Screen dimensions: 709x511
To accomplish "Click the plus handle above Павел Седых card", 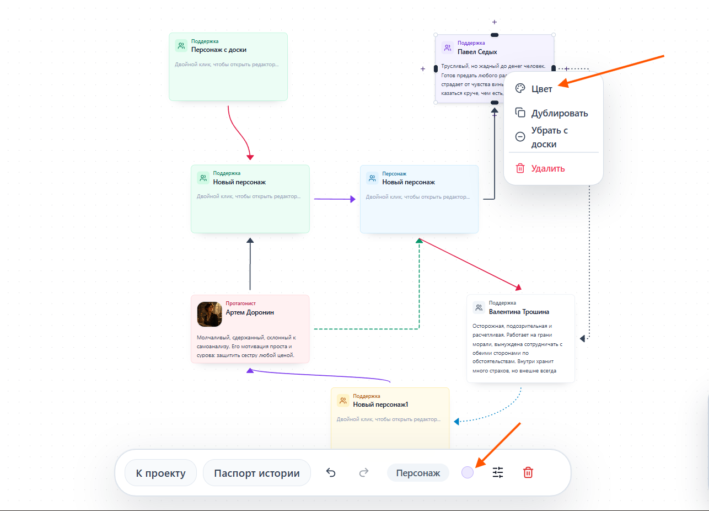I will click(495, 22).
